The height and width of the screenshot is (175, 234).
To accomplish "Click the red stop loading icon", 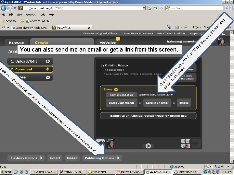I will coord(162,8).
